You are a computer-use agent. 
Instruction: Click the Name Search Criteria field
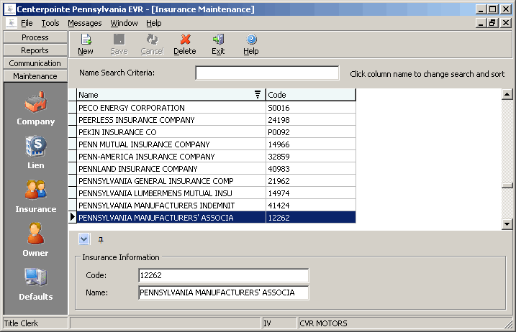click(267, 73)
